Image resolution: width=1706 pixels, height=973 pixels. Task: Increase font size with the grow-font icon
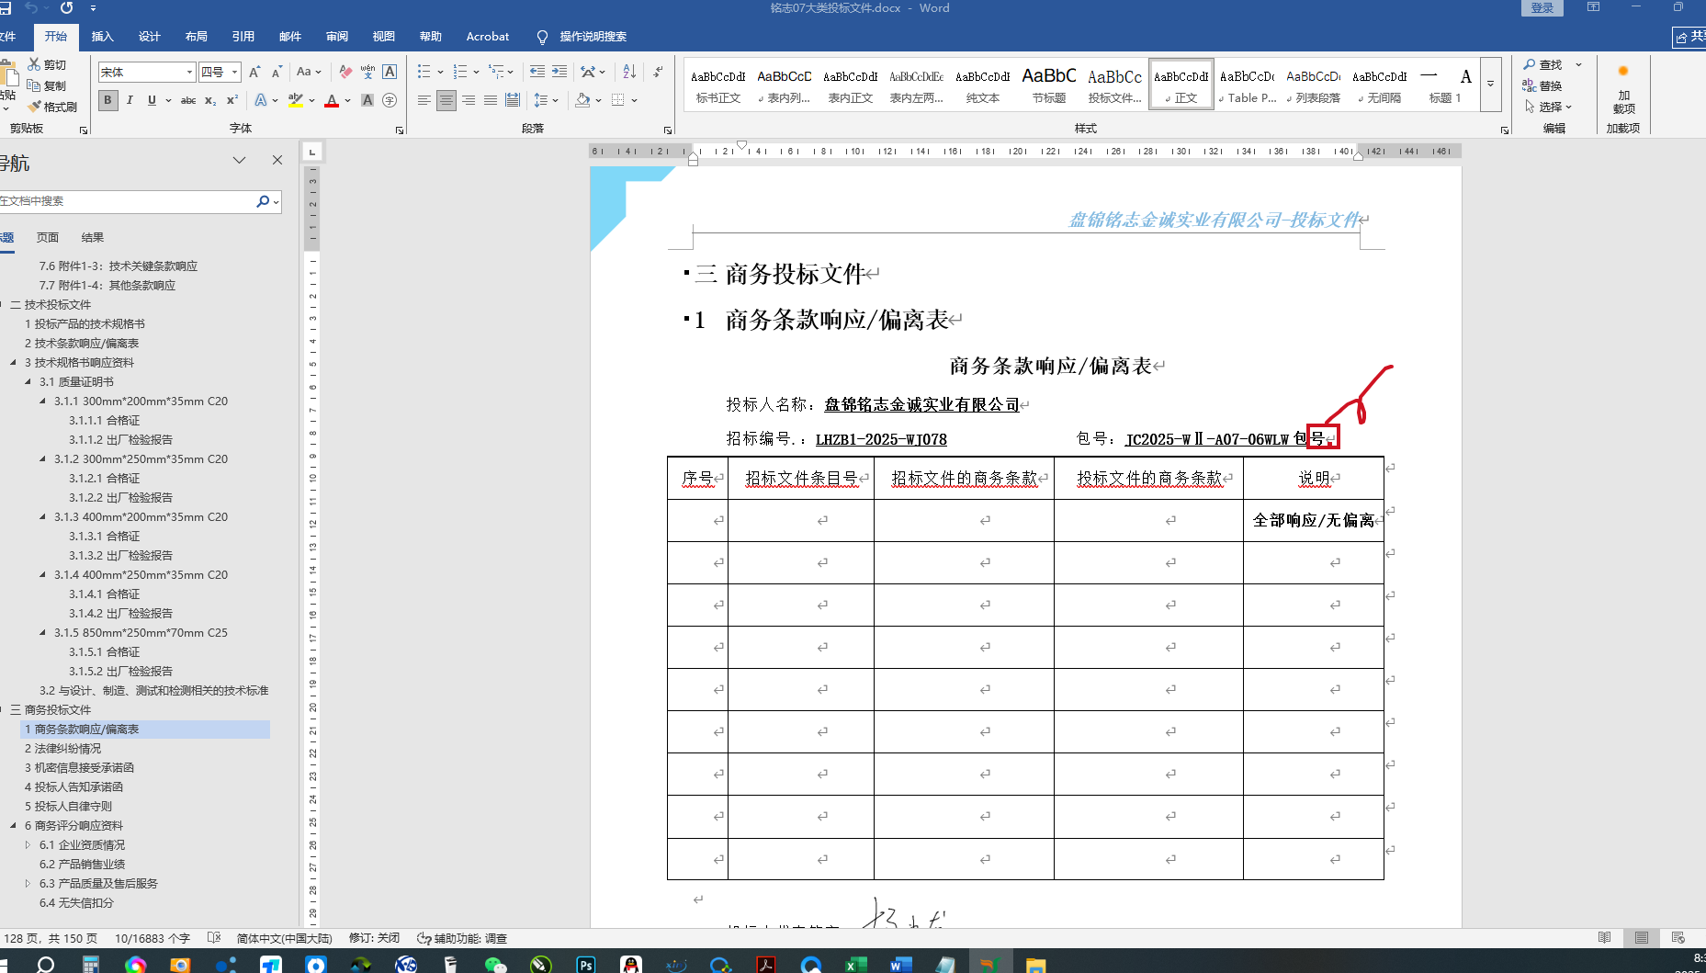254,72
